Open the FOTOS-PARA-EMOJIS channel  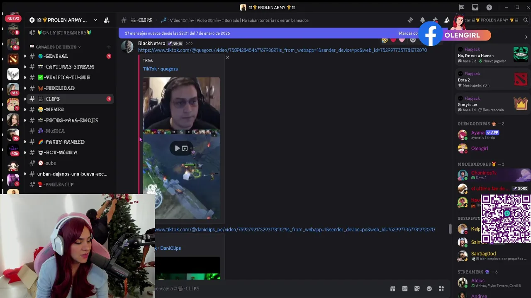[70, 120]
